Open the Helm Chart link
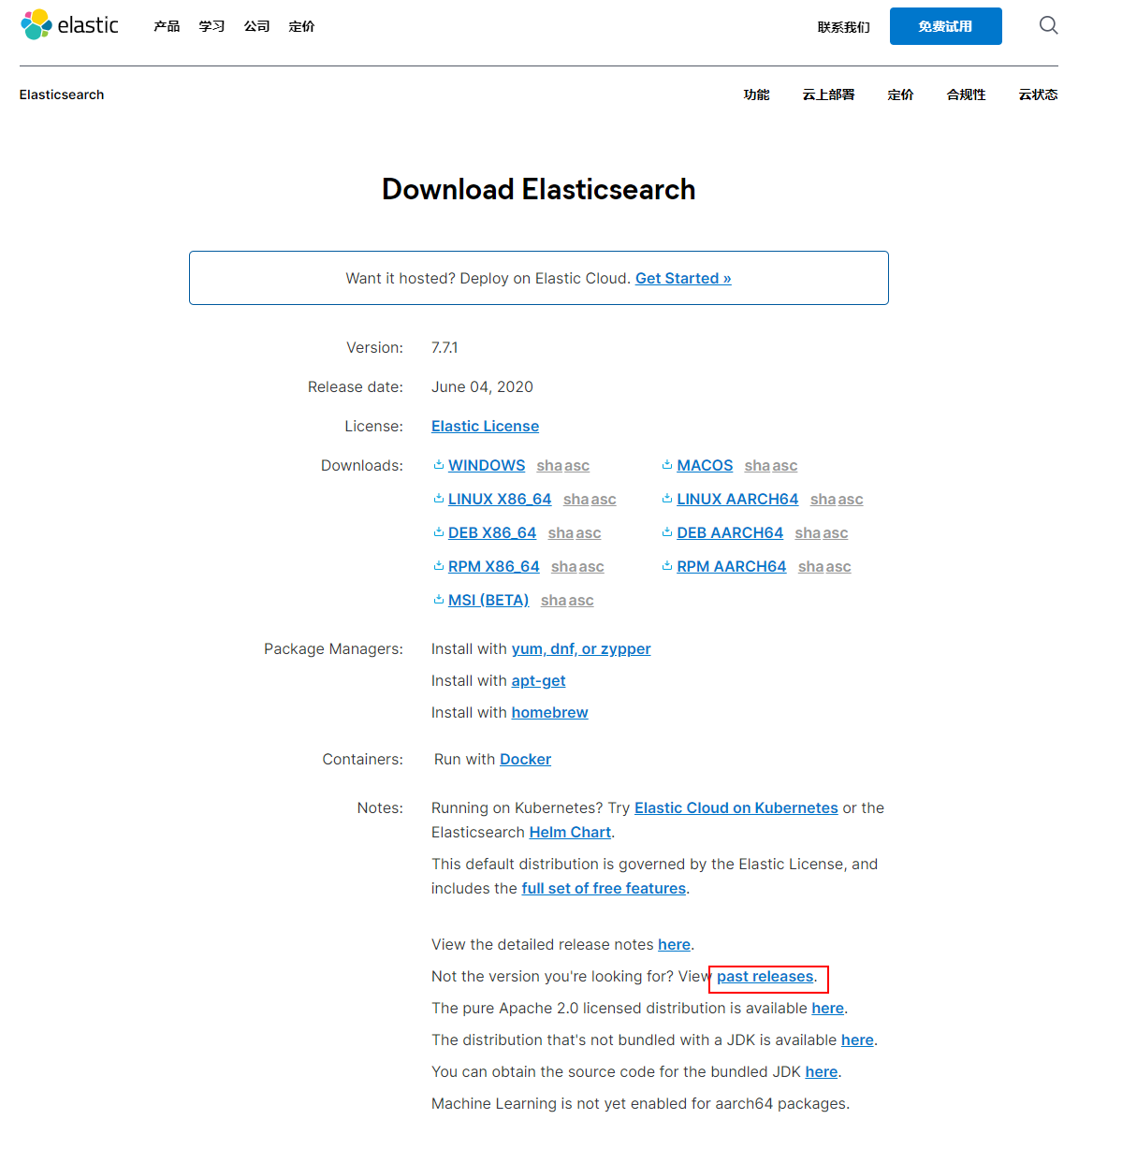This screenshot has width=1122, height=1163. point(570,832)
